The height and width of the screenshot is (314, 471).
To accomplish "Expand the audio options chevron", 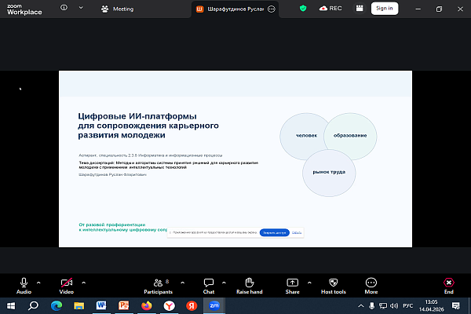I will [41, 282].
